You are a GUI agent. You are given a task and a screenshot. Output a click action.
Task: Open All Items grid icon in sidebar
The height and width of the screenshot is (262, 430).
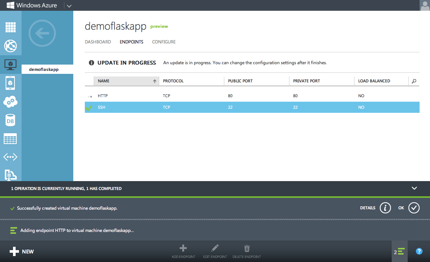10,27
